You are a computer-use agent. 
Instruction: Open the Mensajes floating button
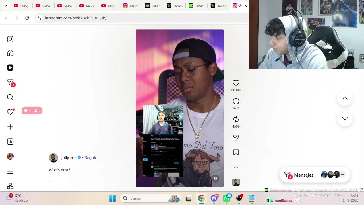click(315, 175)
